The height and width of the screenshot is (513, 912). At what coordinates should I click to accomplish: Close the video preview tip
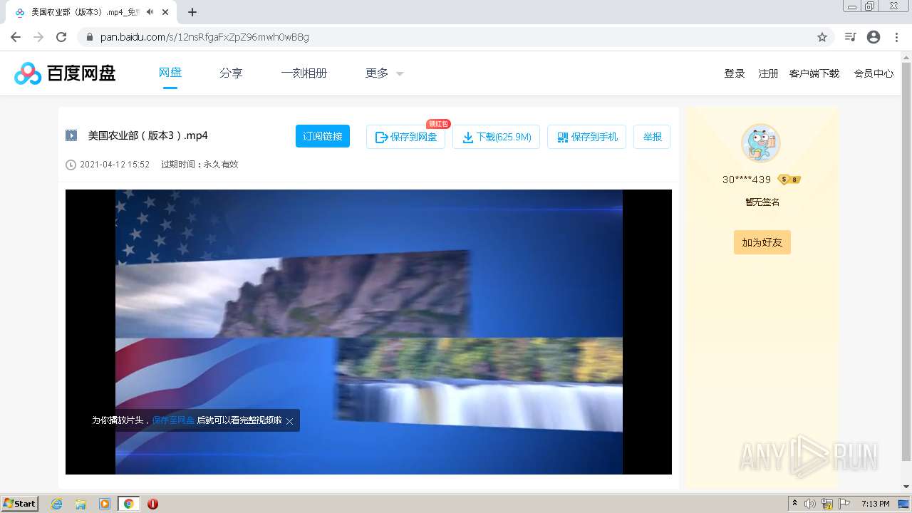[290, 421]
